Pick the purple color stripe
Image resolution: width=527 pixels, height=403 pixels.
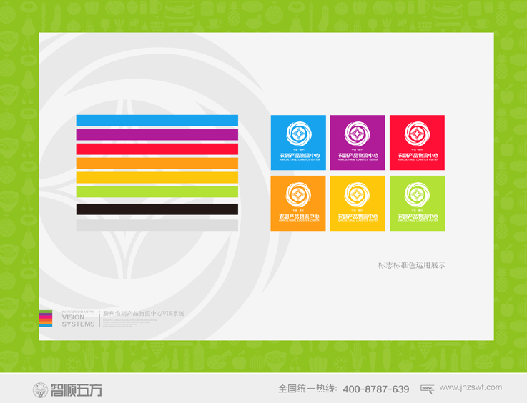(157, 134)
